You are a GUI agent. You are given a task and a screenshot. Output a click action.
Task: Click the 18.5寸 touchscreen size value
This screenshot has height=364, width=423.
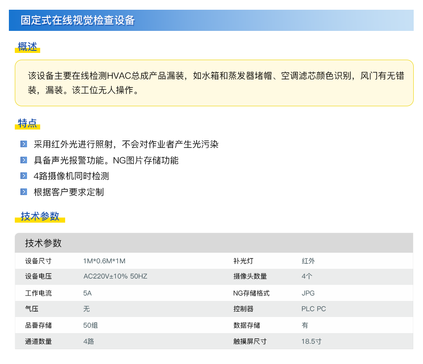tap(311, 341)
